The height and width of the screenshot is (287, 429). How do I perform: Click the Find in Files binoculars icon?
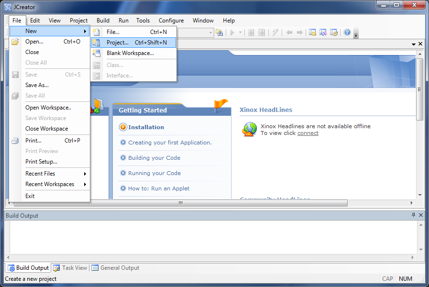pos(219,33)
